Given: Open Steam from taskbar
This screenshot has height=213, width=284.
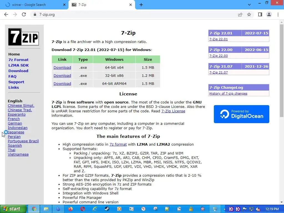Looking at the screenshot, I should point(107,209).
